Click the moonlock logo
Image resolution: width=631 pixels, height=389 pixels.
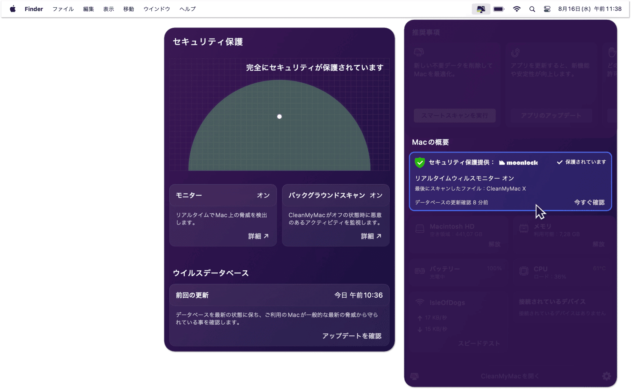518,163
